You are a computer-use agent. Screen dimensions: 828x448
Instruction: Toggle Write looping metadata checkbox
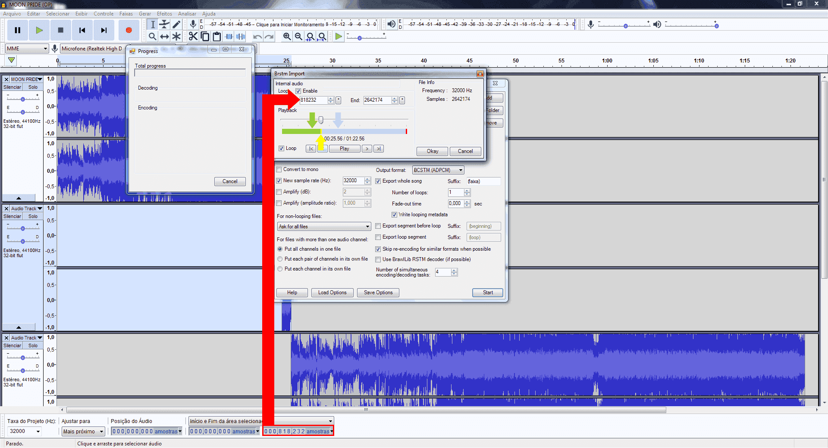coord(394,215)
